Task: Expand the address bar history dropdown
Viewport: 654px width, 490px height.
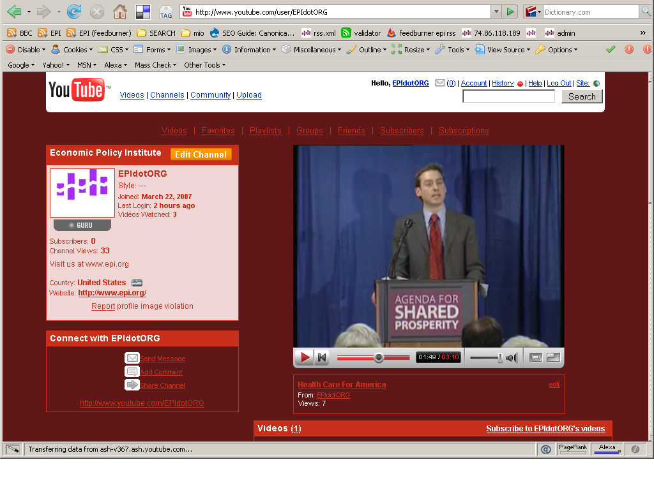Action: click(496, 11)
